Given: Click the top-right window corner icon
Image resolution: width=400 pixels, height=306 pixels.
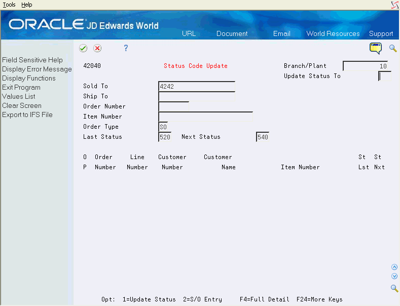Looking at the screenshot, I should point(395,5).
